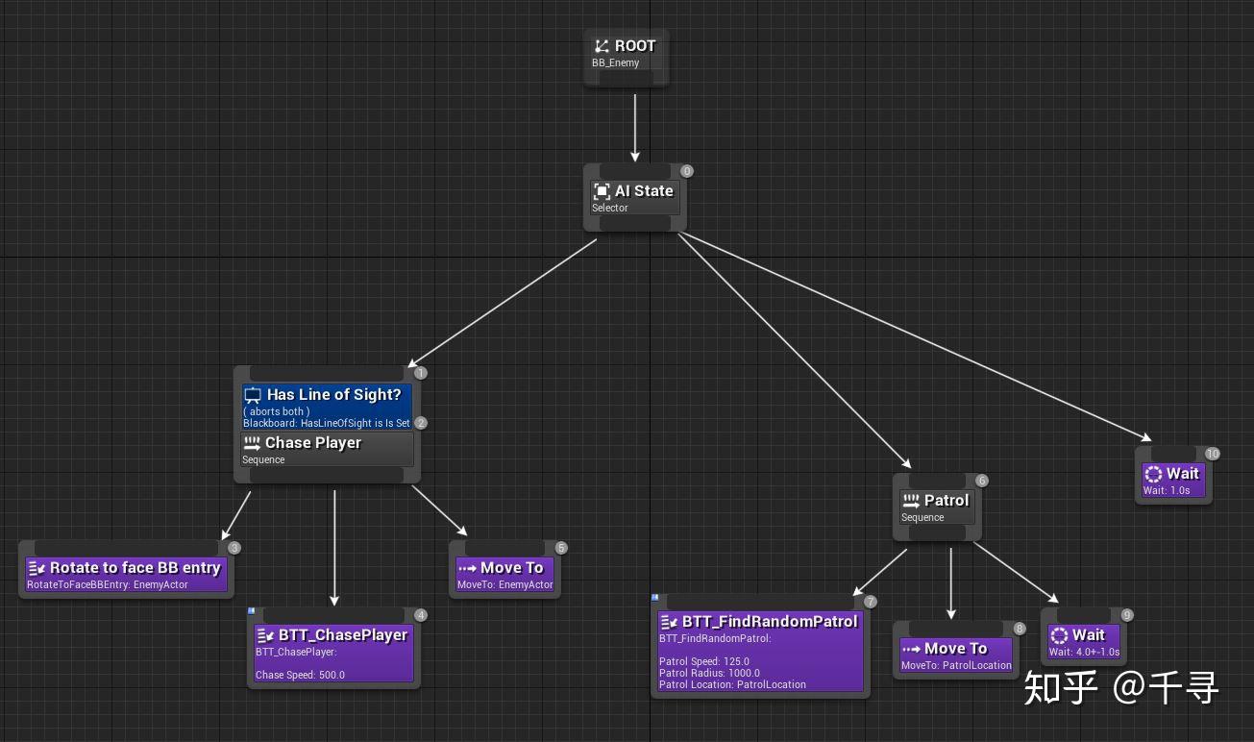
Task: Click execution index badge 1 on Has Line of Sight
Action: point(421,373)
